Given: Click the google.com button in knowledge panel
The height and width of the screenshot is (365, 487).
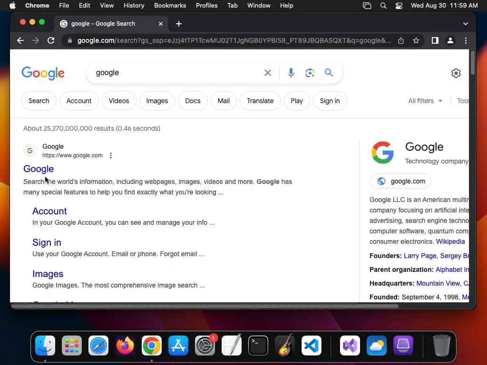Looking at the screenshot, I should pos(400,181).
